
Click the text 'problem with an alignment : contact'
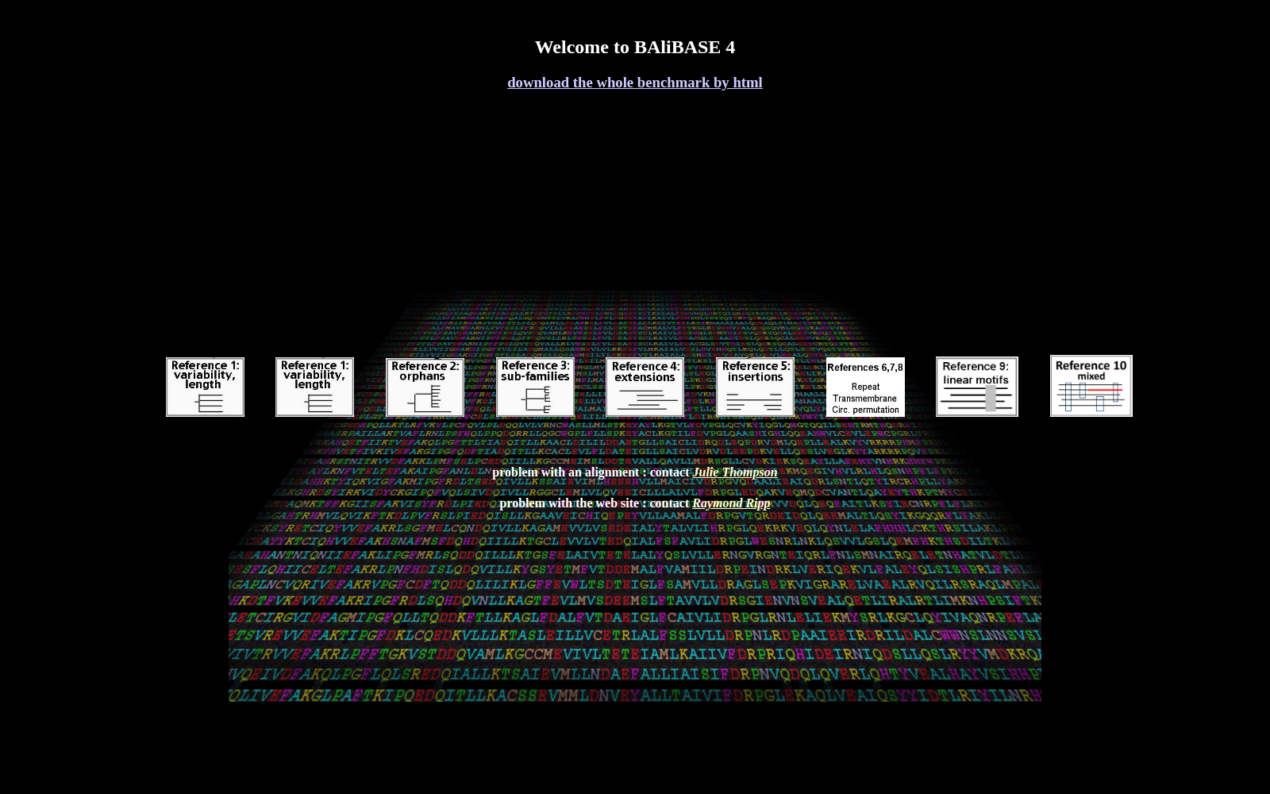[x=591, y=472]
